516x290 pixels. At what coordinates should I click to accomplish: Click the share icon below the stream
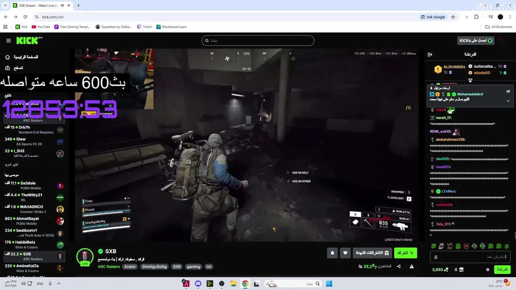(x=399, y=266)
